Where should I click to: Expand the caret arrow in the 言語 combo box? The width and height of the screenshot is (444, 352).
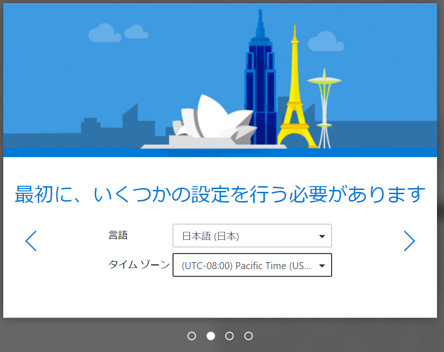322,237
